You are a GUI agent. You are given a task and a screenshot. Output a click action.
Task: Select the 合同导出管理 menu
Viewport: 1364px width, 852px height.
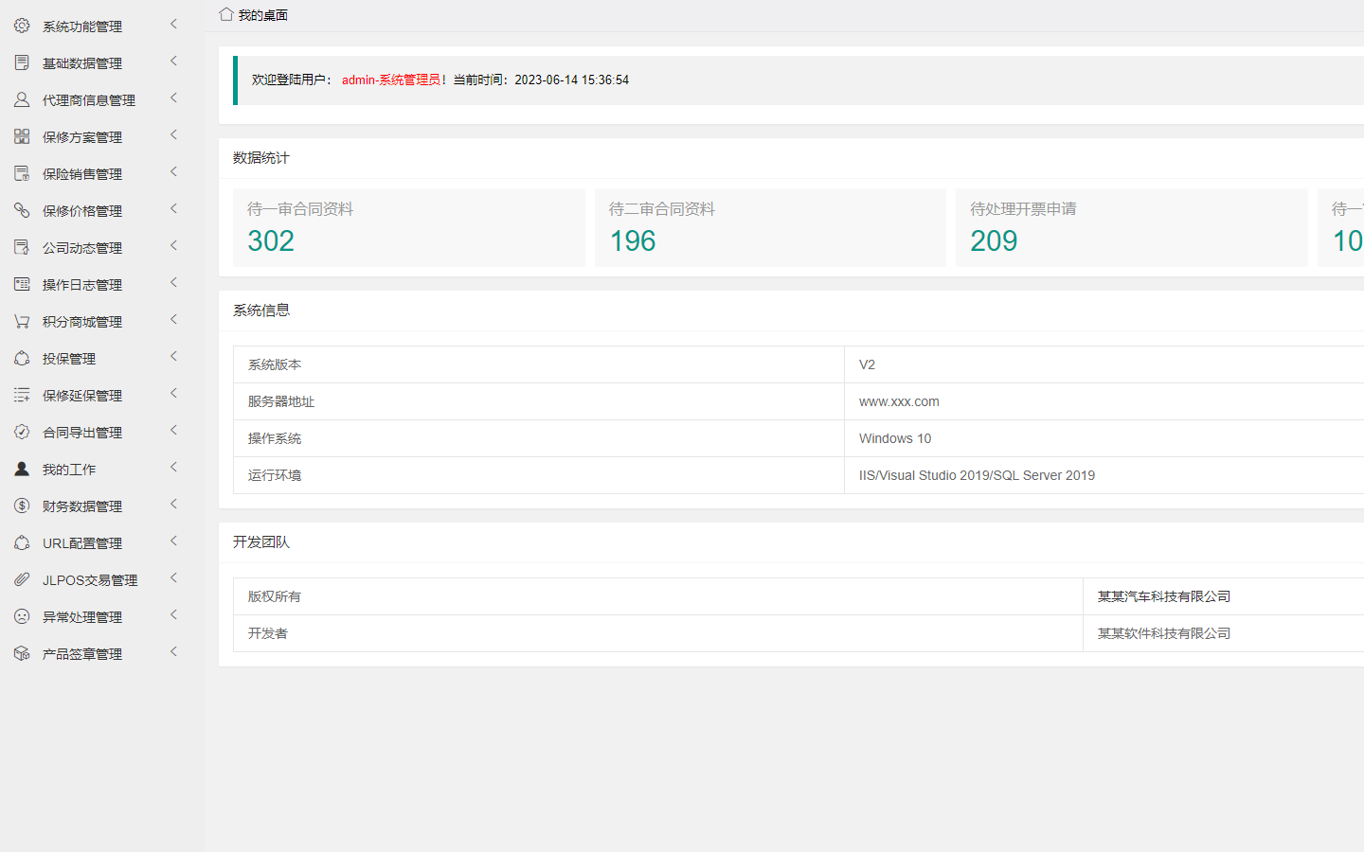click(x=82, y=433)
